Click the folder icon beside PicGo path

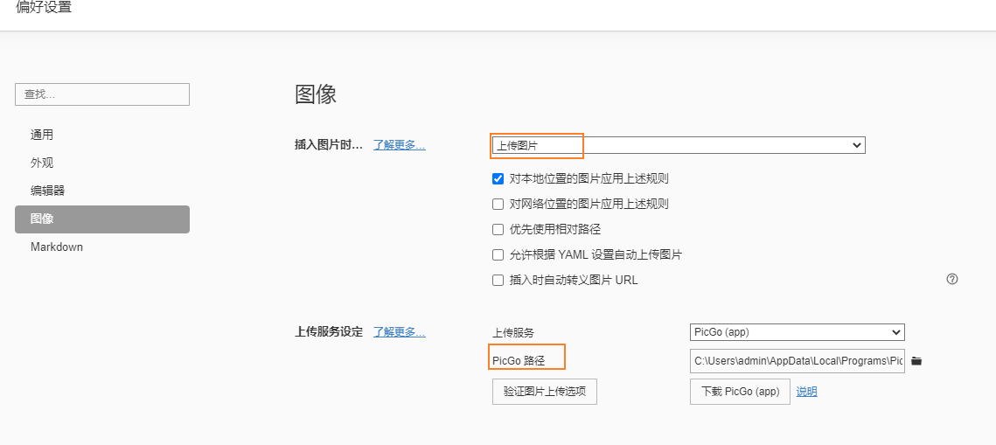[916, 360]
